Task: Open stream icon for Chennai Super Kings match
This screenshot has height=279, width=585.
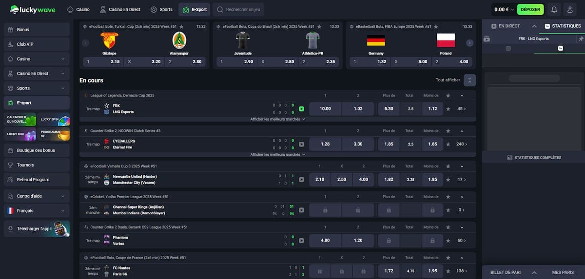Action: pyautogui.click(x=301, y=210)
